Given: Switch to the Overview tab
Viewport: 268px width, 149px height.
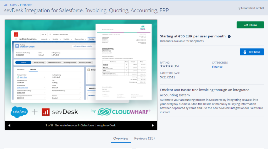Looking at the screenshot, I should point(121,138).
